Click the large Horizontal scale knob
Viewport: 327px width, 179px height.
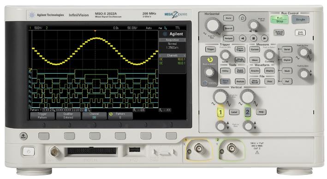(x=213, y=25)
